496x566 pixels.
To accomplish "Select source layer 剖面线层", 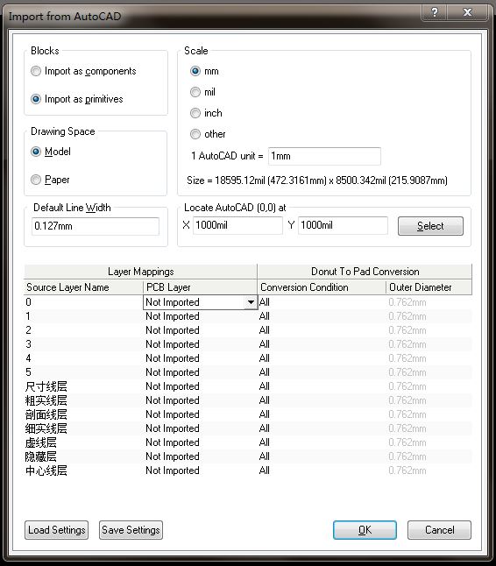I will pos(83,414).
